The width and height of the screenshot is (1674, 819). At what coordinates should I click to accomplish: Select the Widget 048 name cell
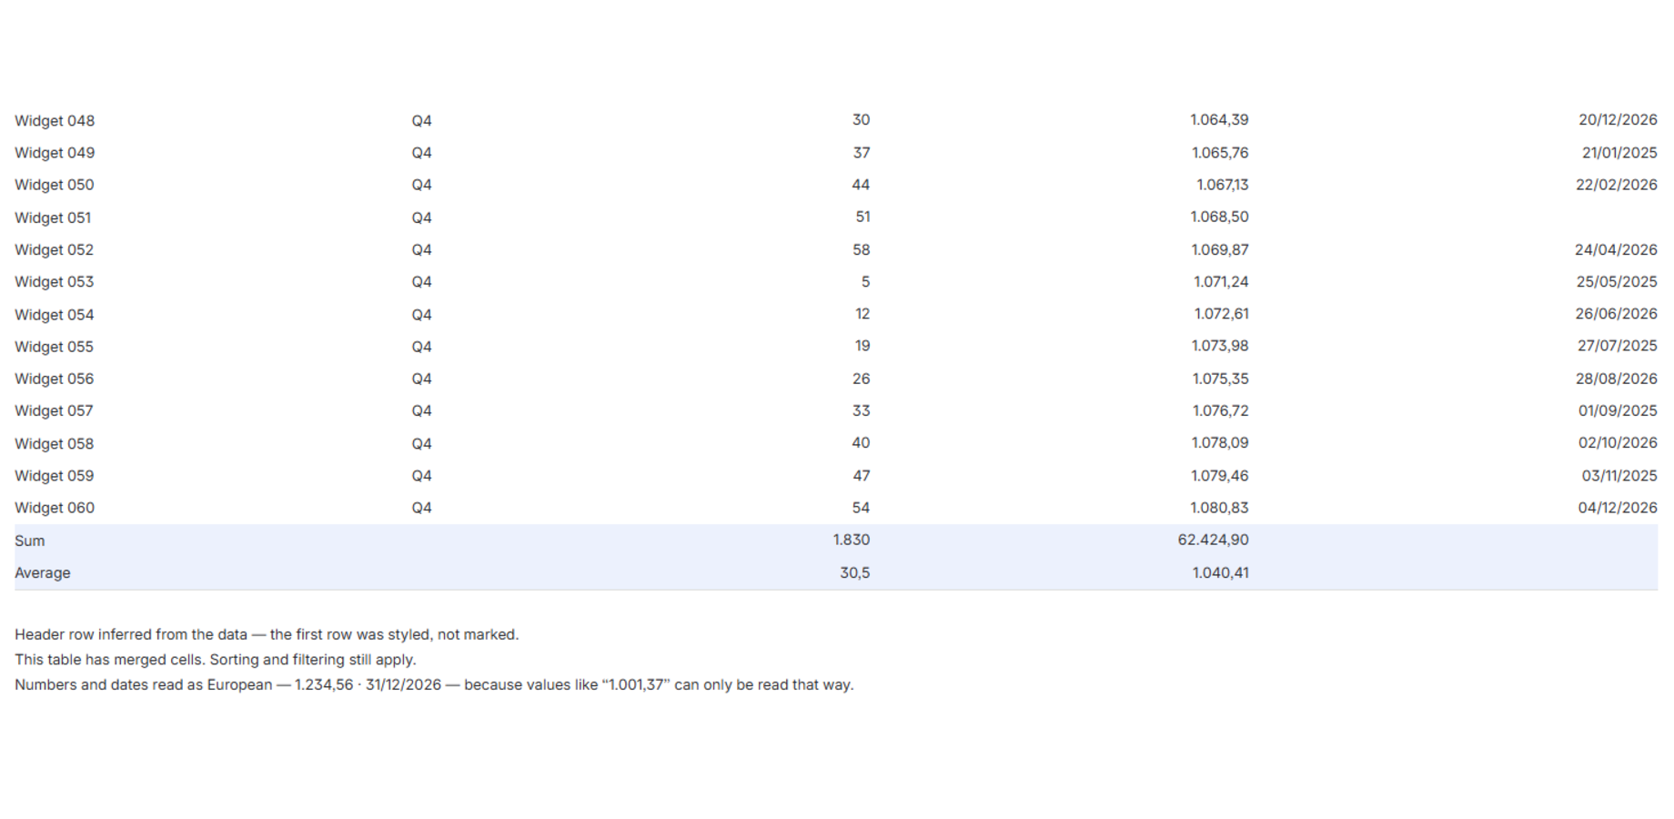click(x=55, y=120)
